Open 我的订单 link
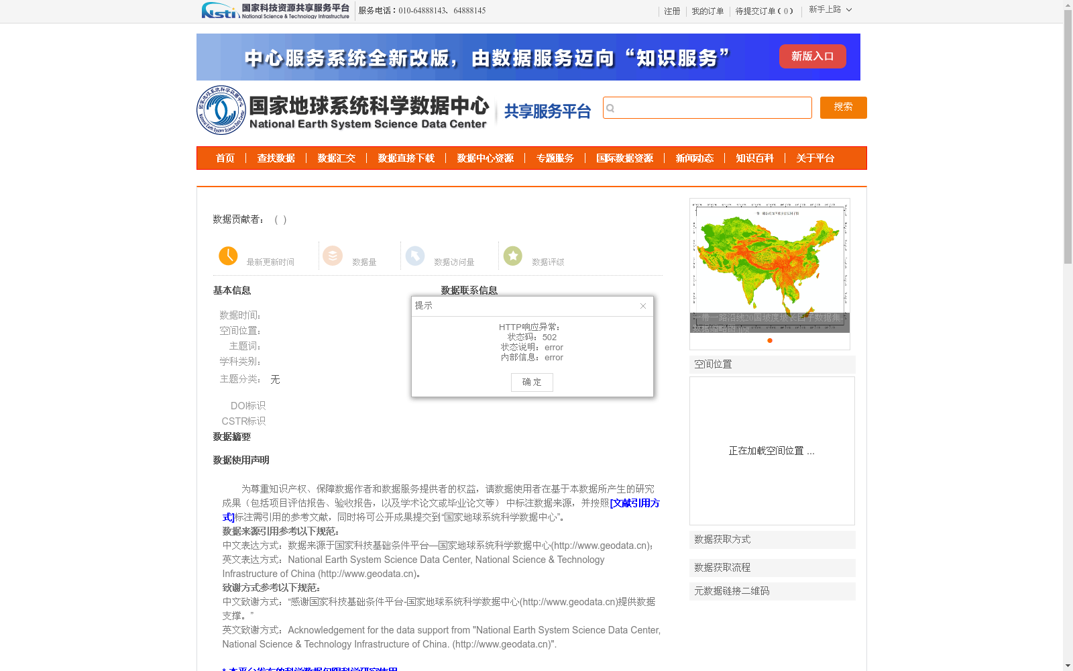The image size is (1073, 671). [x=708, y=11]
